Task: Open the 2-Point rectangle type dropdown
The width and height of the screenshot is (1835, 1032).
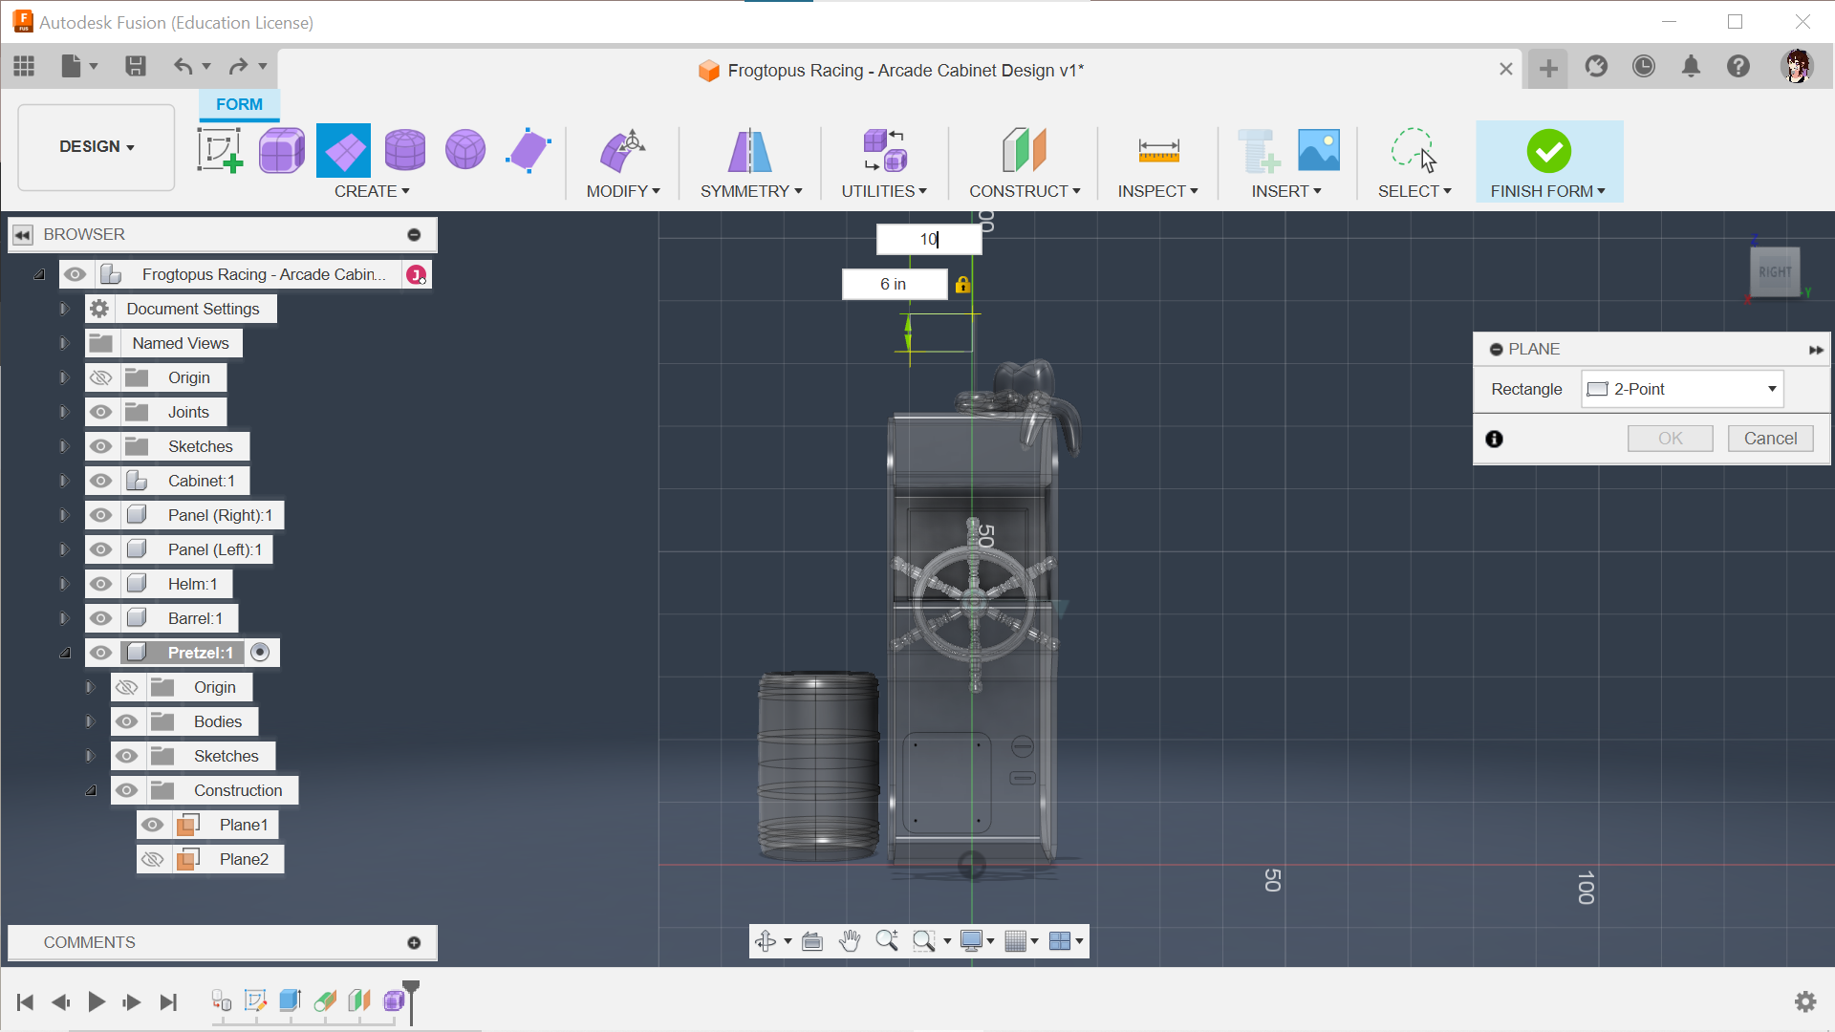Action: [x=1771, y=388]
